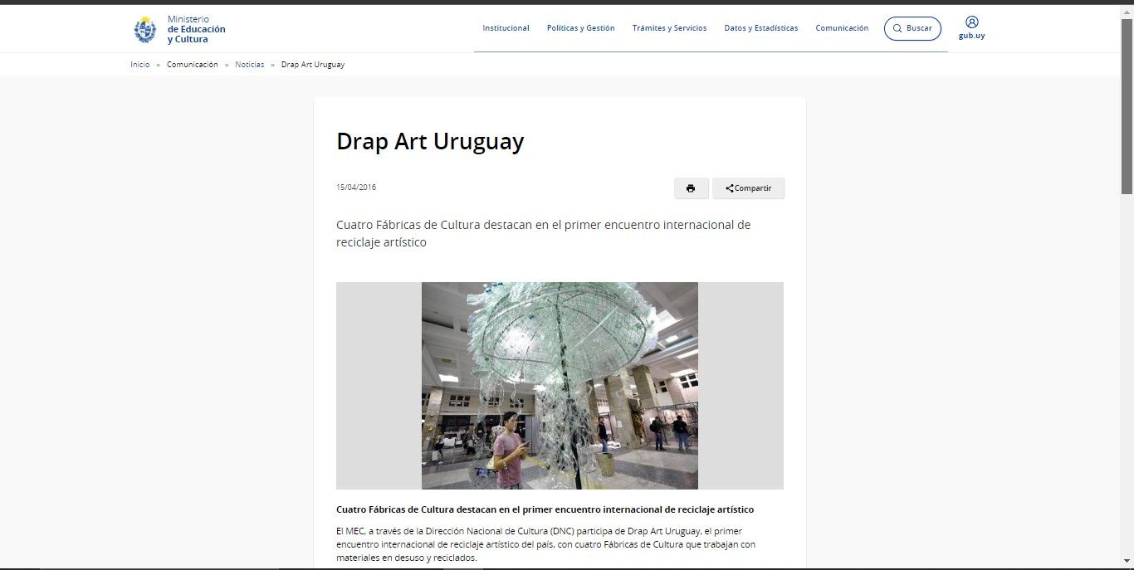The width and height of the screenshot is (1134, 570).
Task: Click the printer icon button
Action: tap(691, 188)
